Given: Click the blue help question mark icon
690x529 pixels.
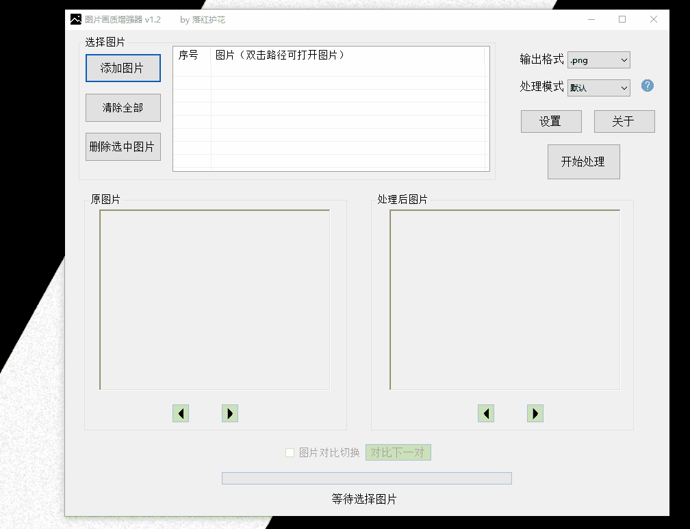Looking at the screenshot, I should tap(647, 86).
